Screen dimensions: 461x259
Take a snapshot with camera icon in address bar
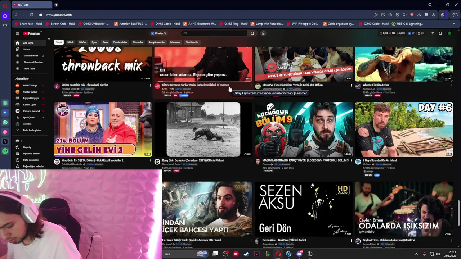pos(390,15)
